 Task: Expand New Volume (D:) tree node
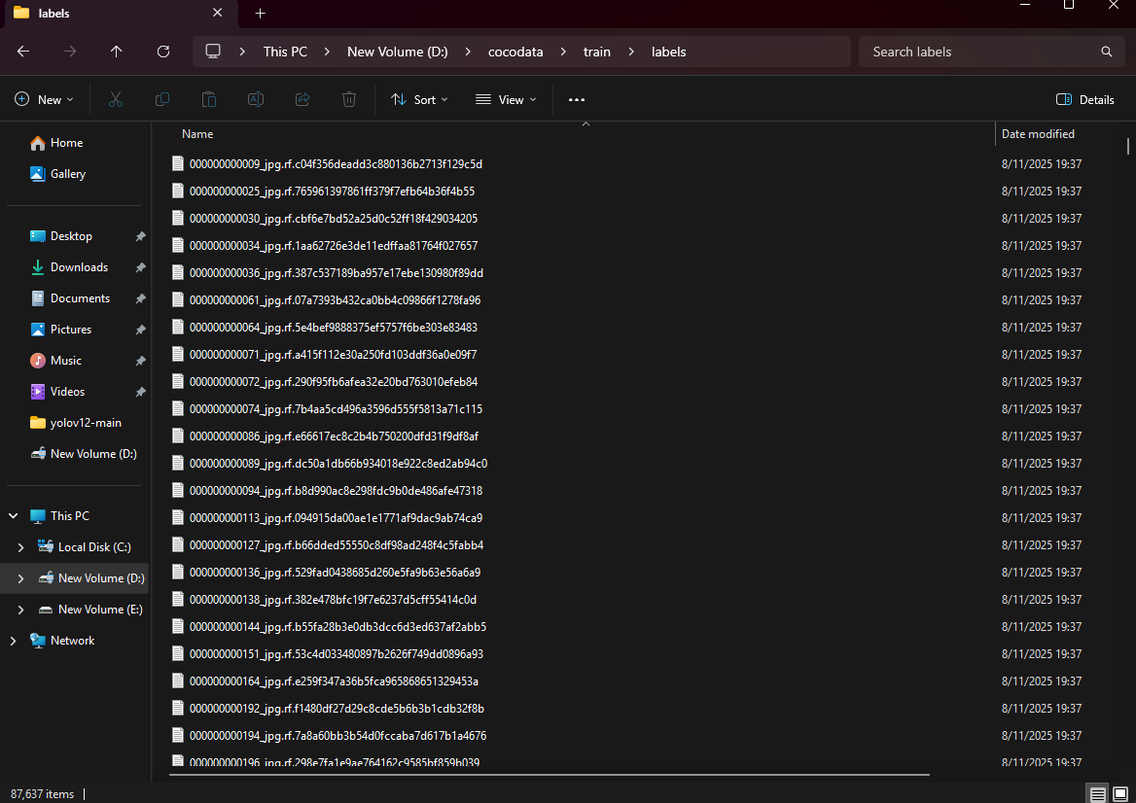pos(20,578)
